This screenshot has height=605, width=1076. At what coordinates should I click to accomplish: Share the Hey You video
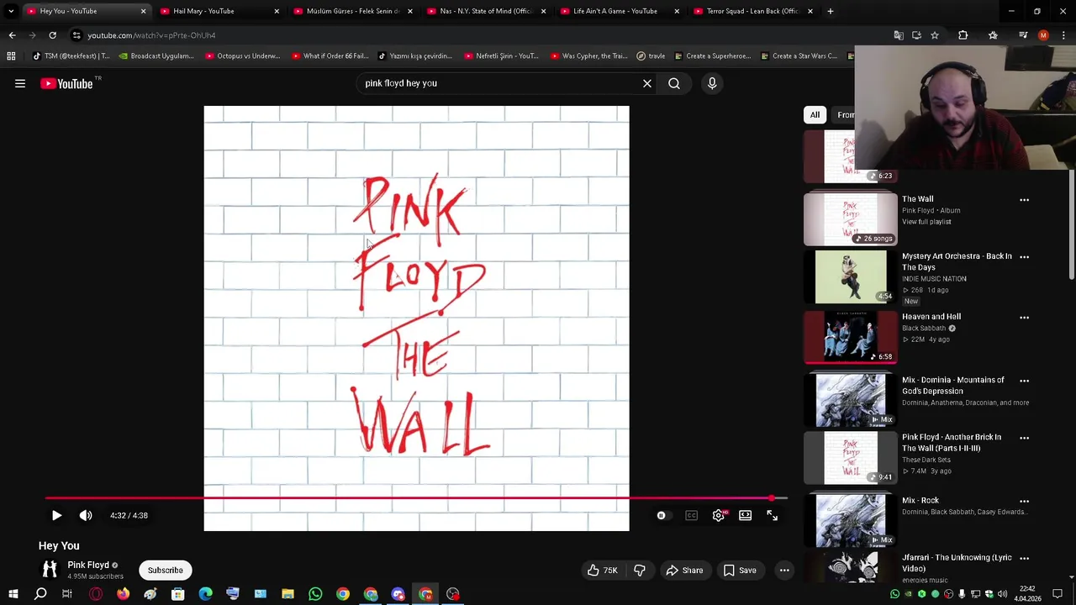pyautogui.click(x=684, y=570)
